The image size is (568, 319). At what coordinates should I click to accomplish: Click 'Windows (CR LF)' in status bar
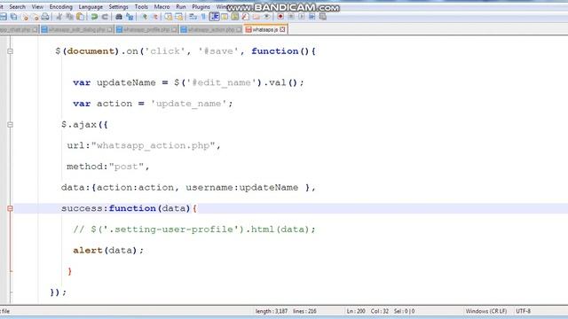(486, 311)
